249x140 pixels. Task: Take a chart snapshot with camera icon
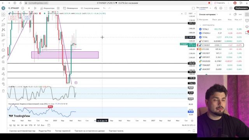coord(231,8)
